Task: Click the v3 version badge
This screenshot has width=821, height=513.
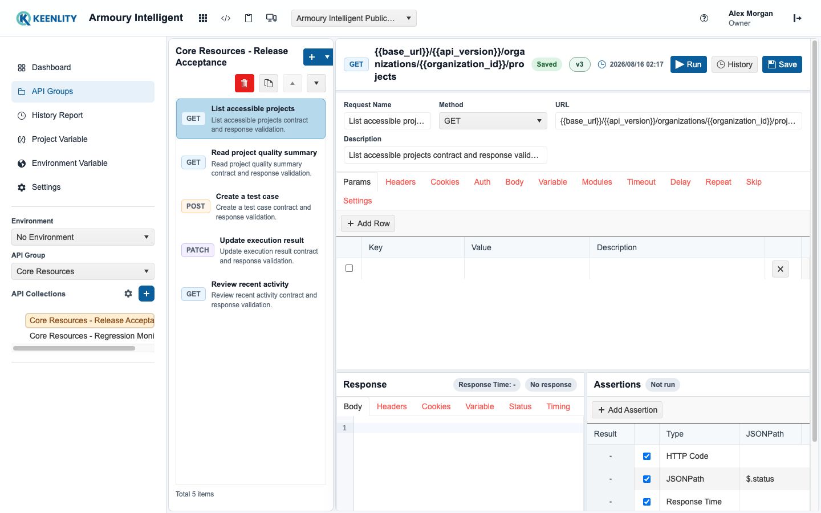Action: [x=579, y=64]
